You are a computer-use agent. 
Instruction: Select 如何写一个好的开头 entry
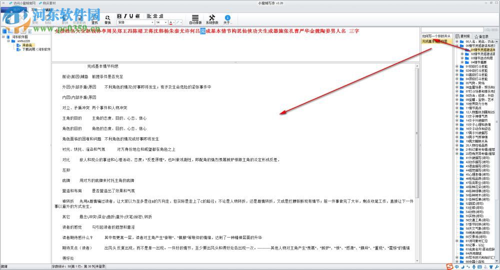(x=436, y=36)
